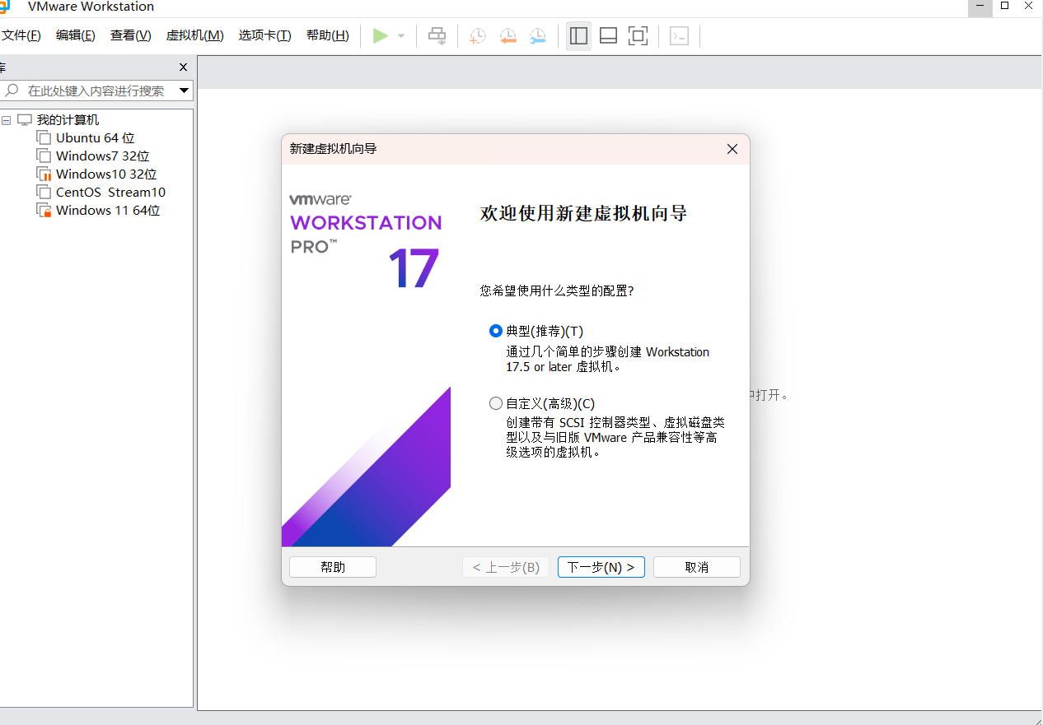Image resolution: width=1043 pixels, height=725 pixels.
Task: Click the Revert to Snapshot icon
Action: coord(508,36)
